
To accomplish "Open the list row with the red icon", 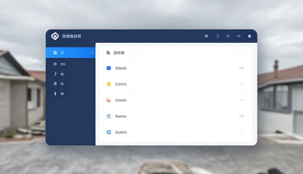I will click(x=176, y=100).
